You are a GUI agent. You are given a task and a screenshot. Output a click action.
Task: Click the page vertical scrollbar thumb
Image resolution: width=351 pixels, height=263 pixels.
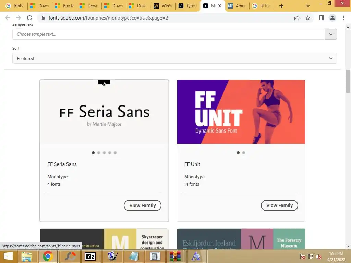coord(348,81)
